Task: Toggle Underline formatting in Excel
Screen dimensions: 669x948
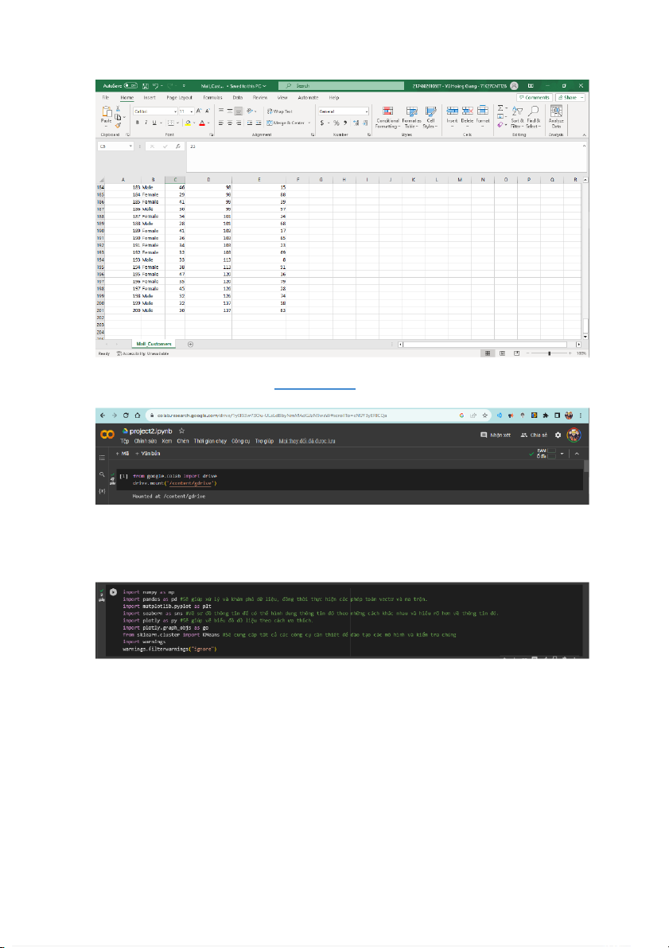Action: point(154,123)
